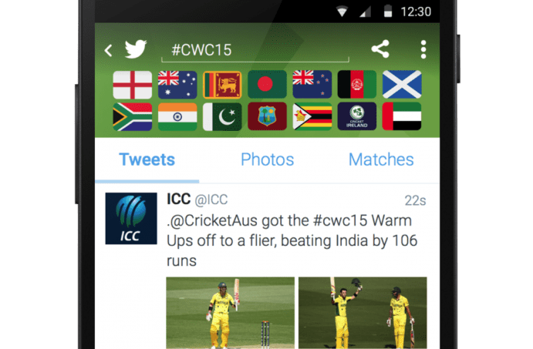Screen dimensions: 533x349
Task: Select the England flag icon
Action: pos(133,85)
